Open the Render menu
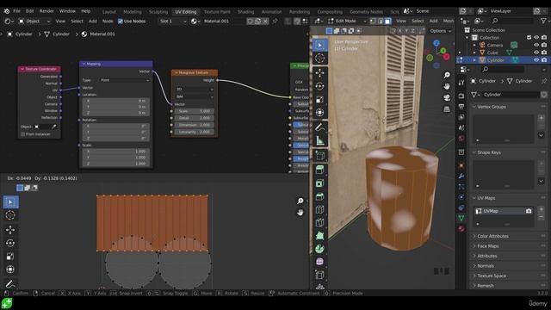 tap(46, 11)
